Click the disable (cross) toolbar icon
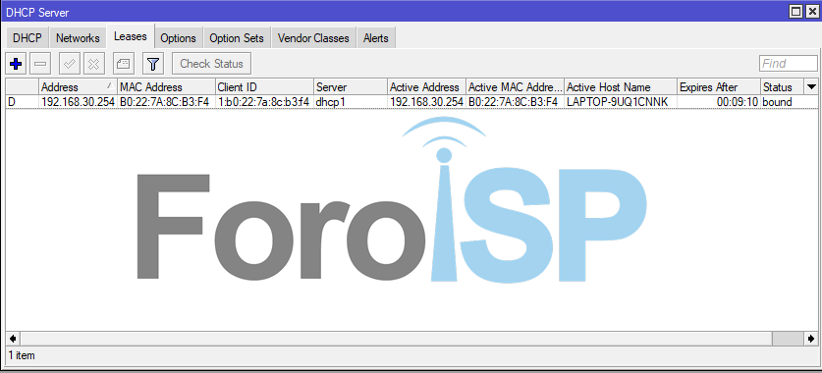The image size is (822, 373). tap(94, 64)
